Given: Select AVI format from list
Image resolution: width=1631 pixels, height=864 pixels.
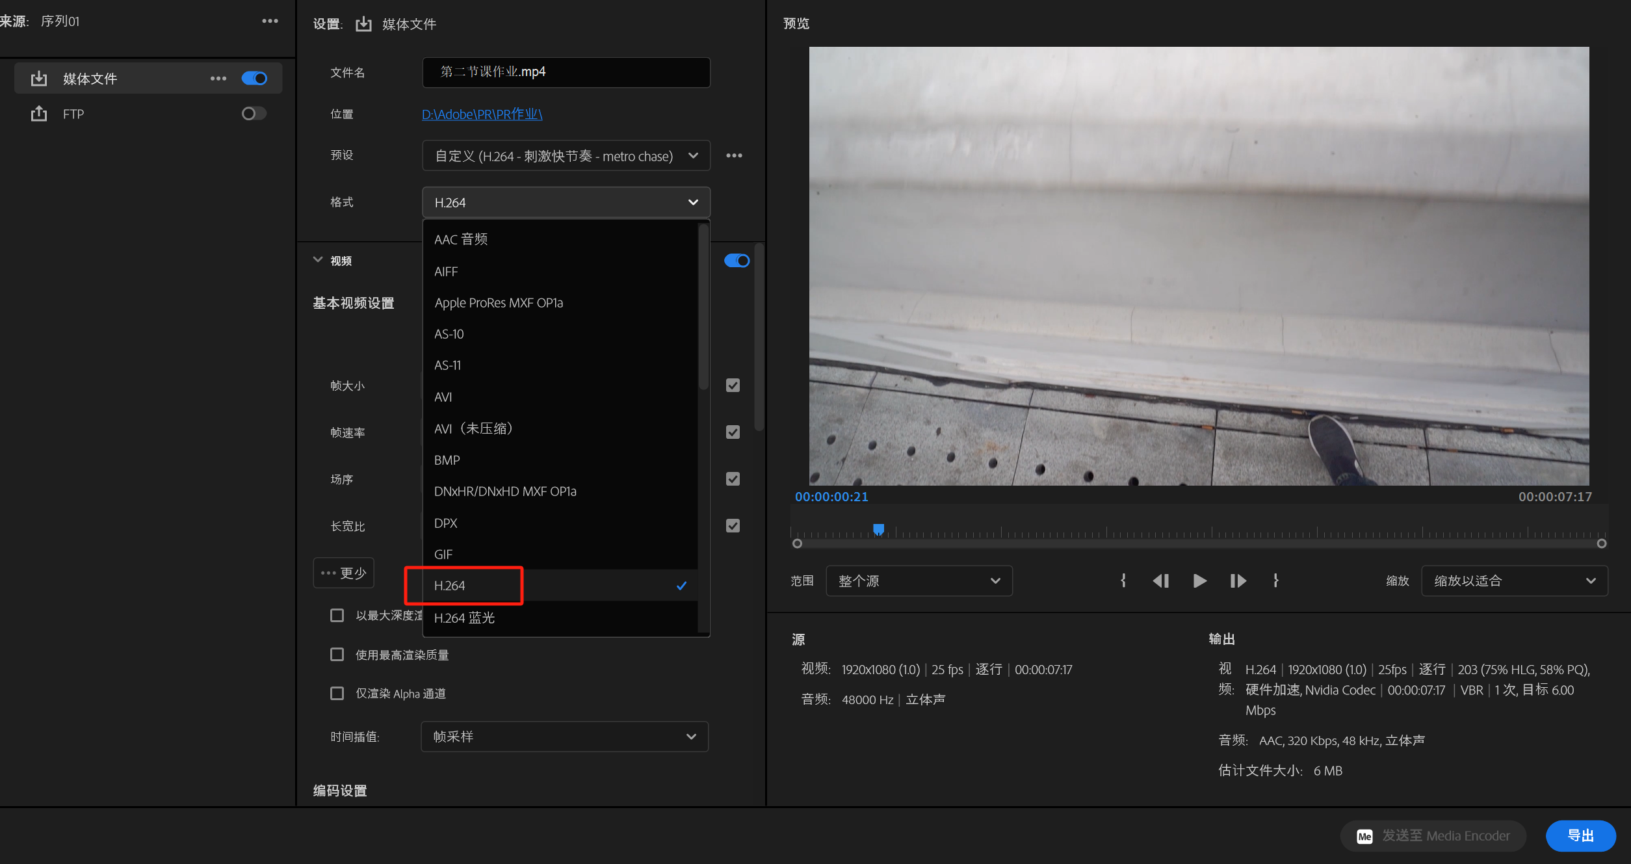Looking at the screenshot, I should (443, 397).
